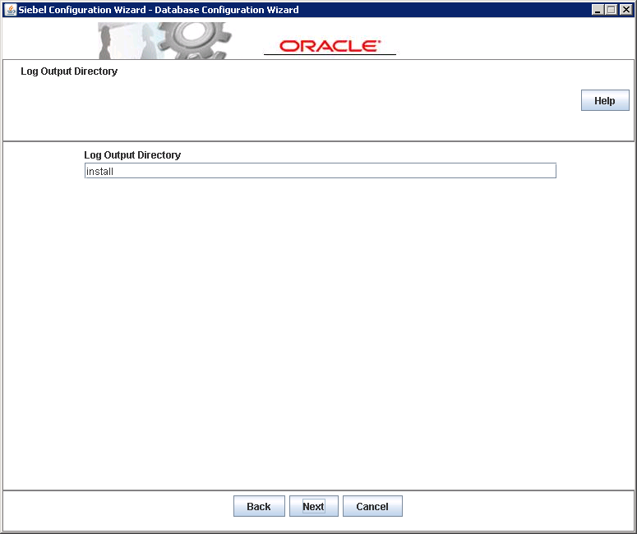Focus the Log Output Directory input field
This screenshot has width=637, height=534.
pyautogui.click(x=320, y=171)
